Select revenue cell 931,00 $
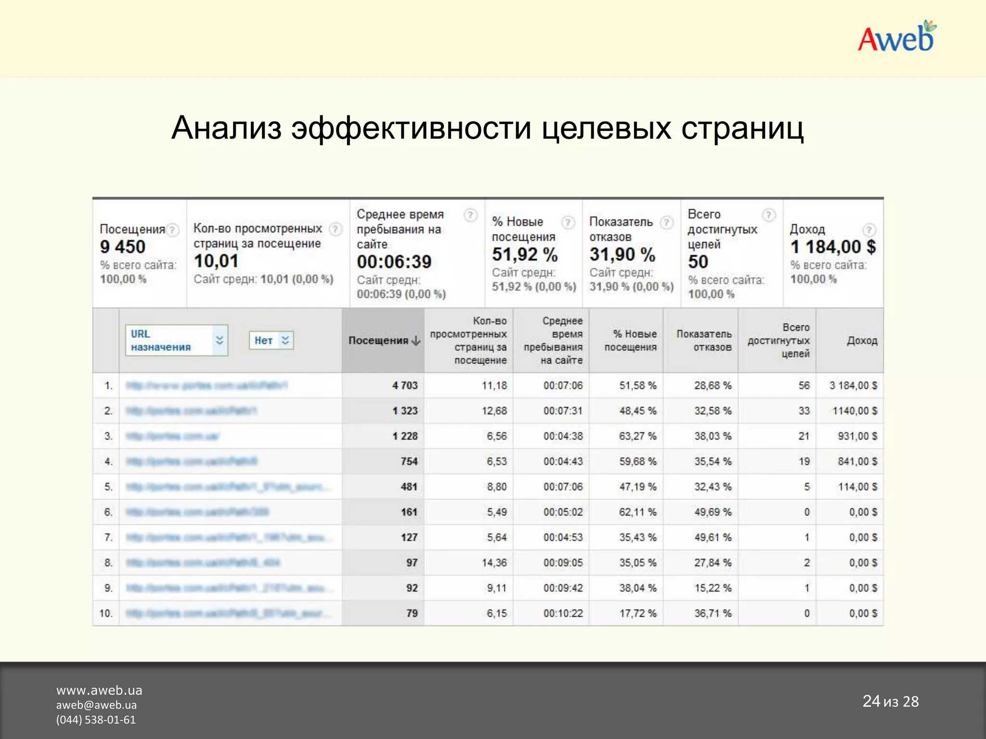Image resolution: width=986 pixels, height=739 pixels. click(x=857, y=436)
